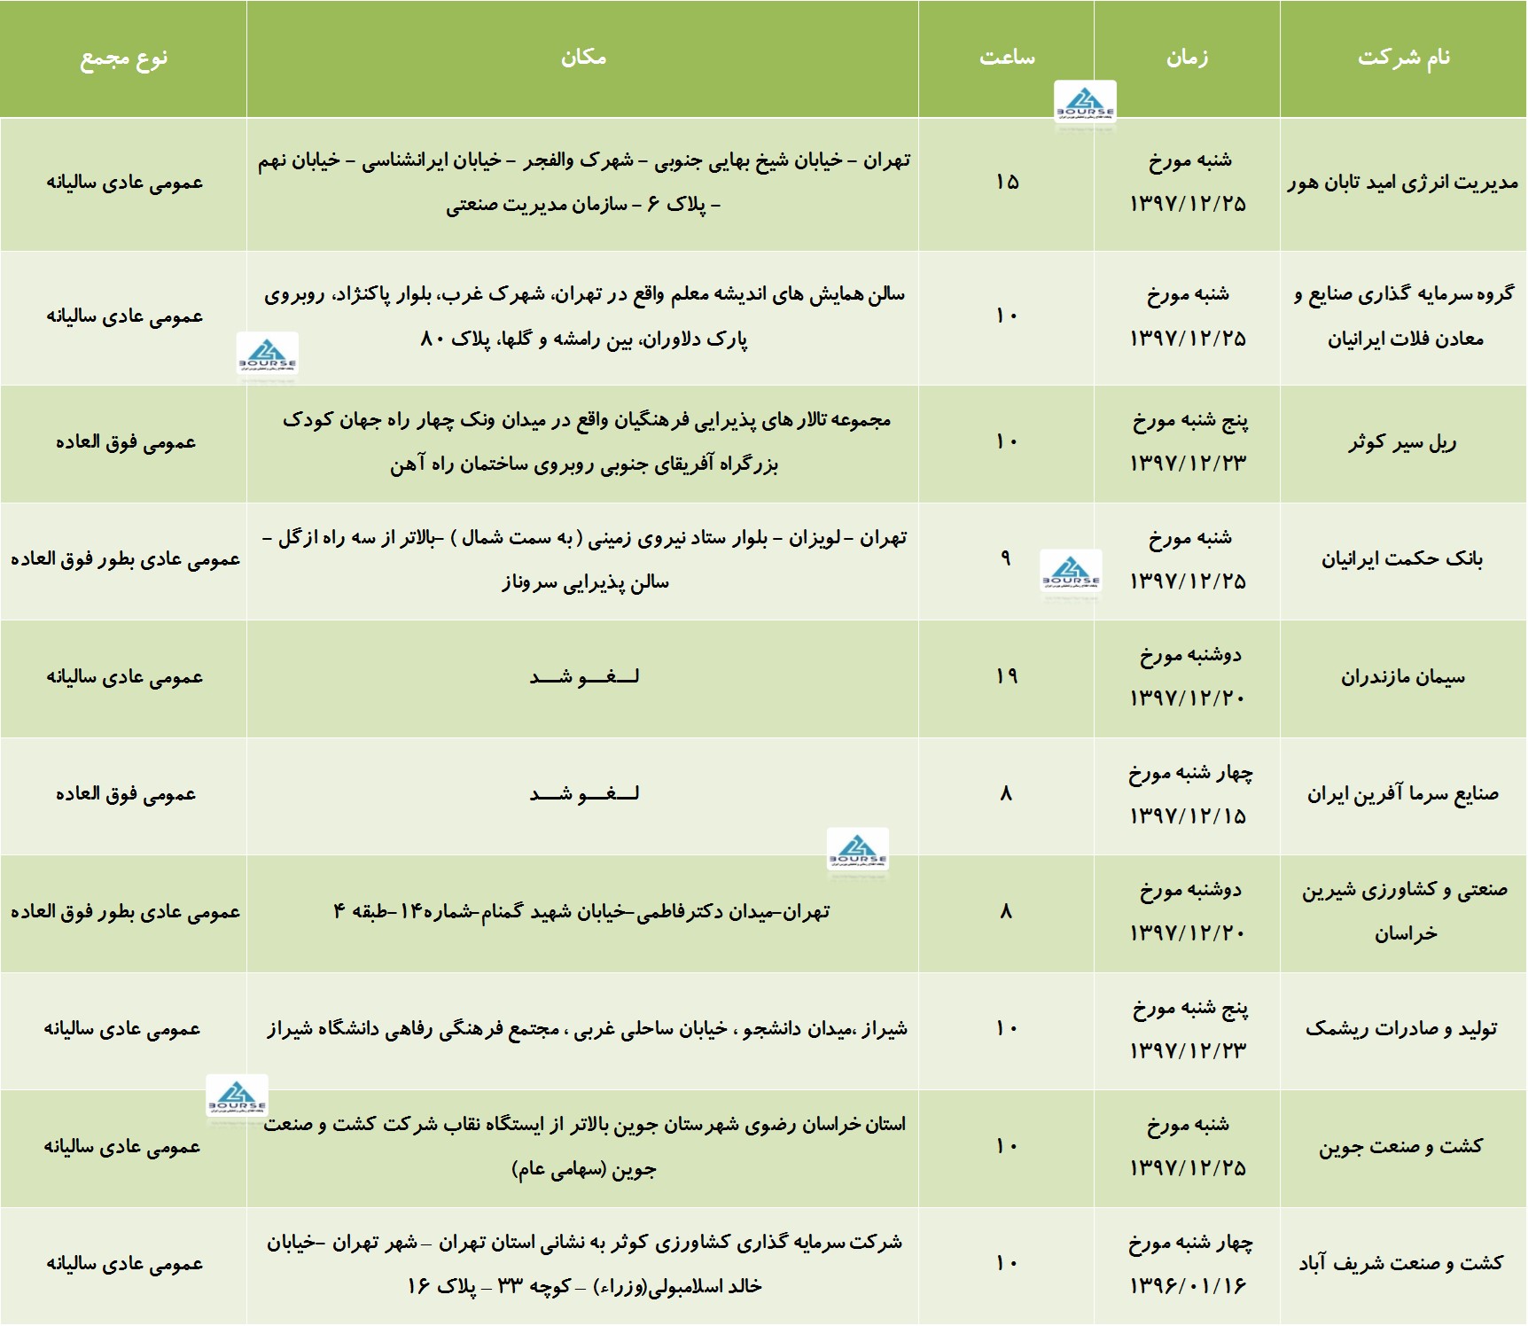Select the گروه سرمایه گذاری صنایع و معادن فلزات company cell

click(x=1404, y=316)
